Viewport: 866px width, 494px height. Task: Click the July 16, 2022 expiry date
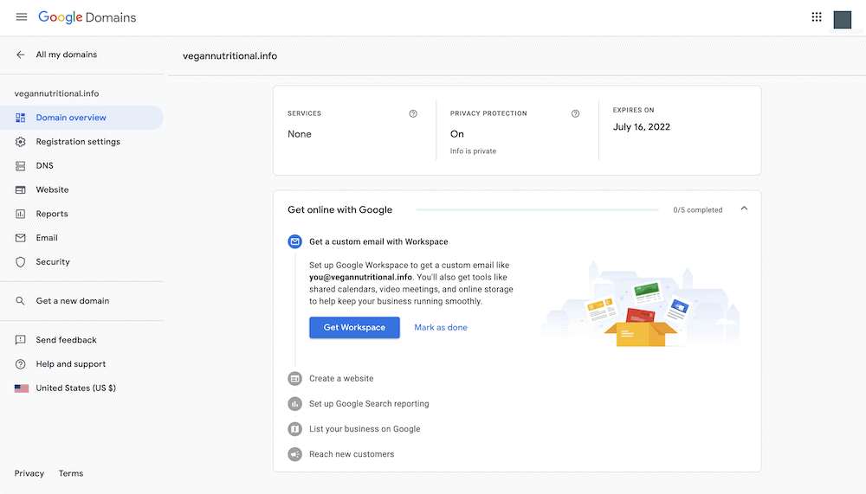[x=641, y=127]
